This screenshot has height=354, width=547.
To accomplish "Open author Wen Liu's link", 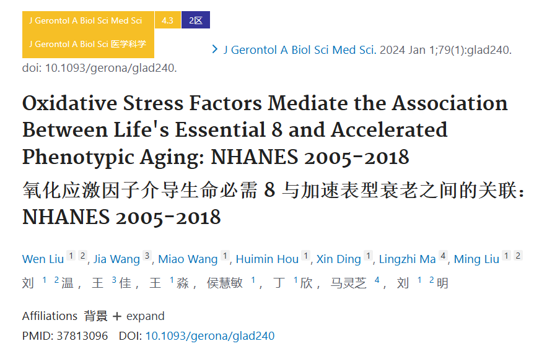I will coord(43,259).
